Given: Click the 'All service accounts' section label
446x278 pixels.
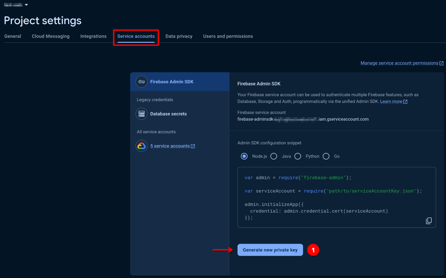Looking at the screenshot, I should tap(156, 132).
